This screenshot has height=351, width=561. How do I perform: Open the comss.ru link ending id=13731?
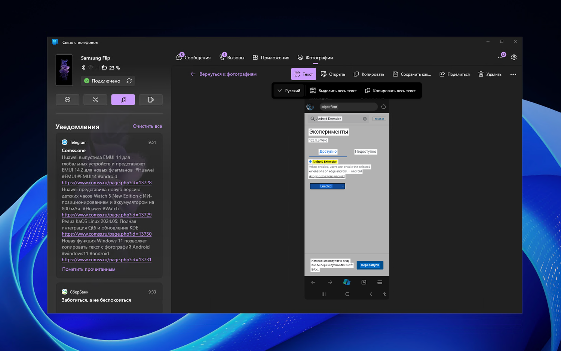107,260
